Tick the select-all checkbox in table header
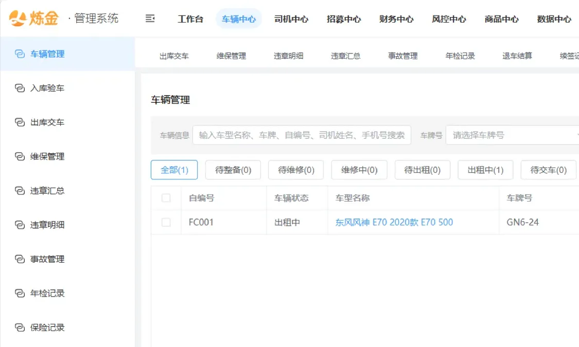Screen dimensions: 579x347 coord(166,198)
